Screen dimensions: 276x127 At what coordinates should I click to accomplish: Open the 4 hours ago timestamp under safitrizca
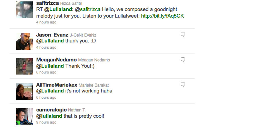(x=46, y=22)
